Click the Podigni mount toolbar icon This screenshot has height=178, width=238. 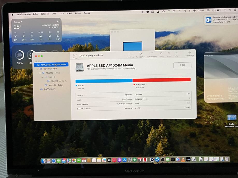click(x=176, y=53)
